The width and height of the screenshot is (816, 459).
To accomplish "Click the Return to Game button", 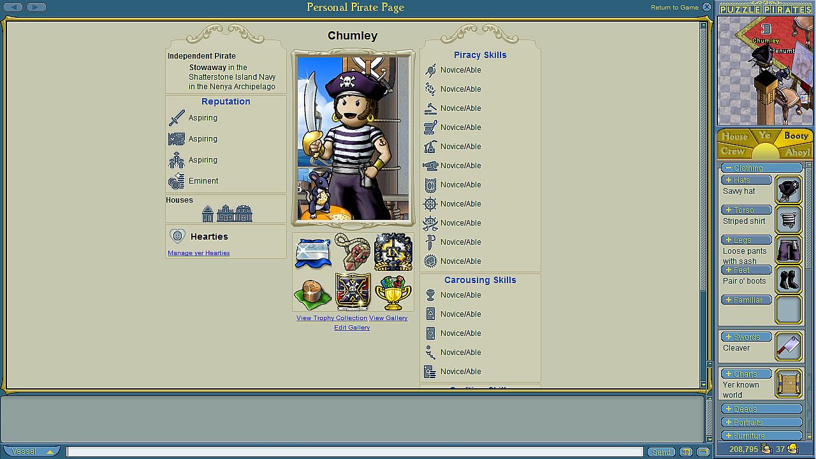I will 681,8.
